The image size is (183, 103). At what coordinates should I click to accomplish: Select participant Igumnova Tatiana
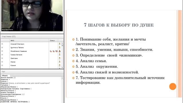tap(17, 47)
